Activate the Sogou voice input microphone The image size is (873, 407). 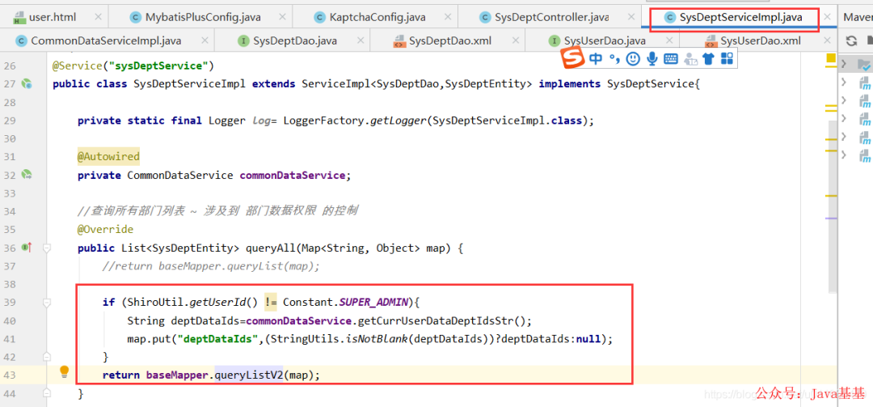click(x=652, y=58)
